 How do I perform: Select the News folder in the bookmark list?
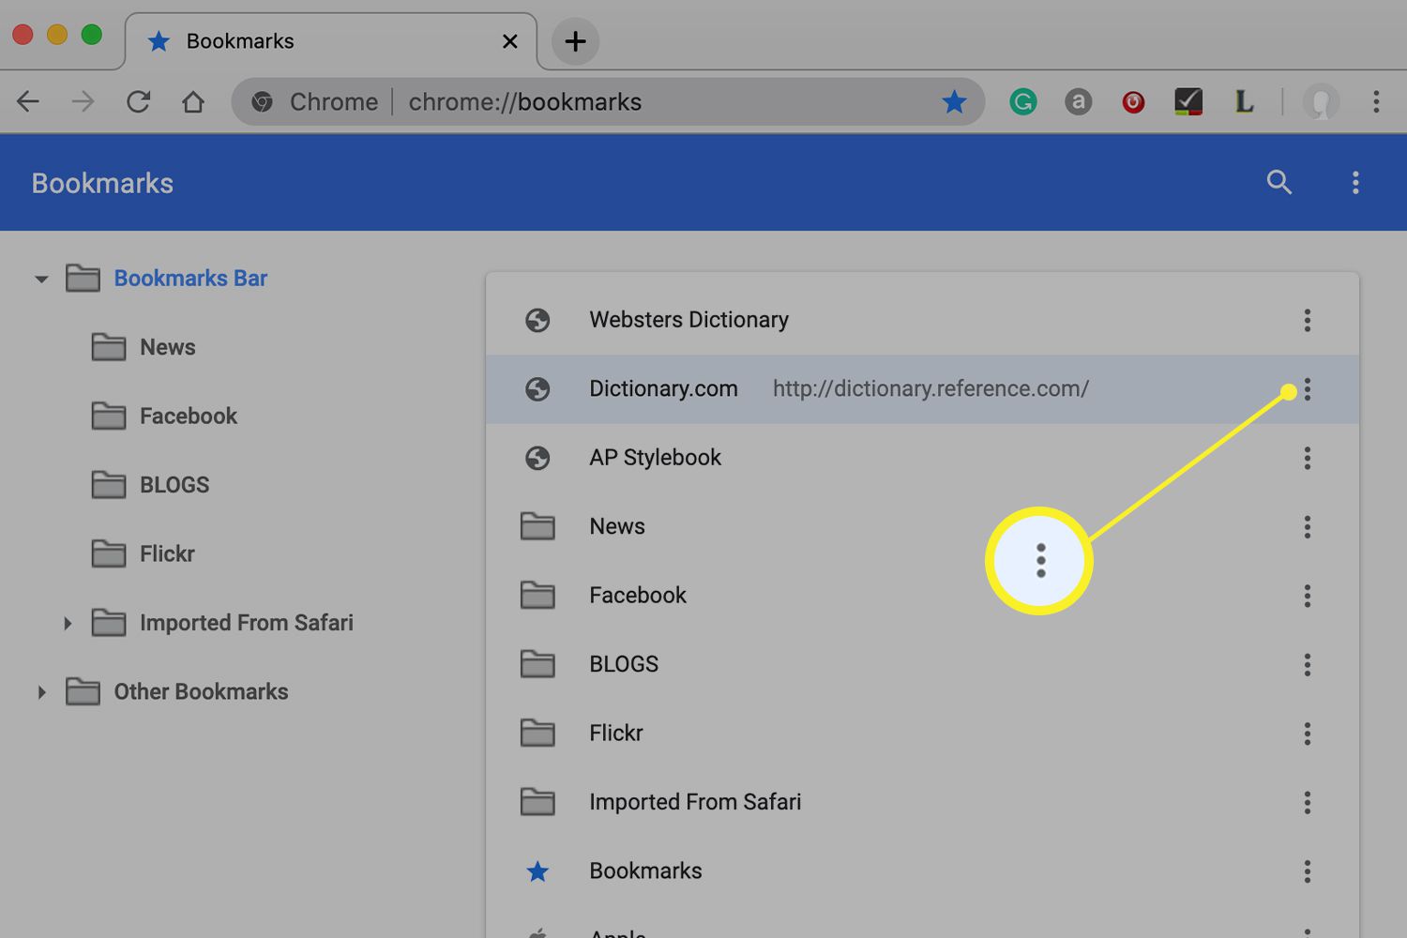(x=922, y=527)
